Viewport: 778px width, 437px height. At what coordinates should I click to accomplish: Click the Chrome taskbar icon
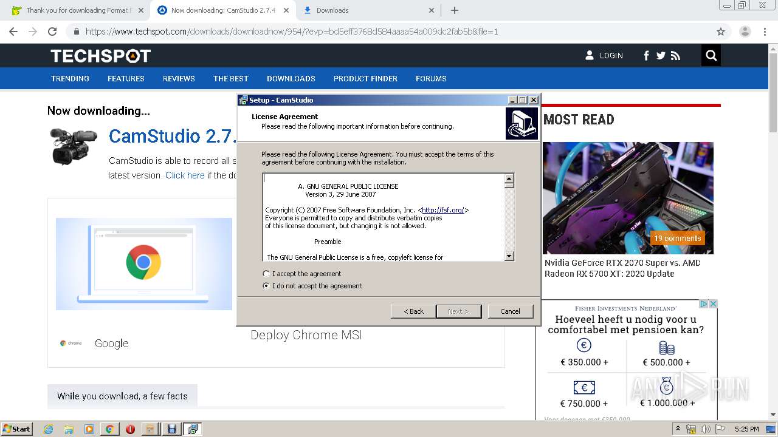[109, 429]
